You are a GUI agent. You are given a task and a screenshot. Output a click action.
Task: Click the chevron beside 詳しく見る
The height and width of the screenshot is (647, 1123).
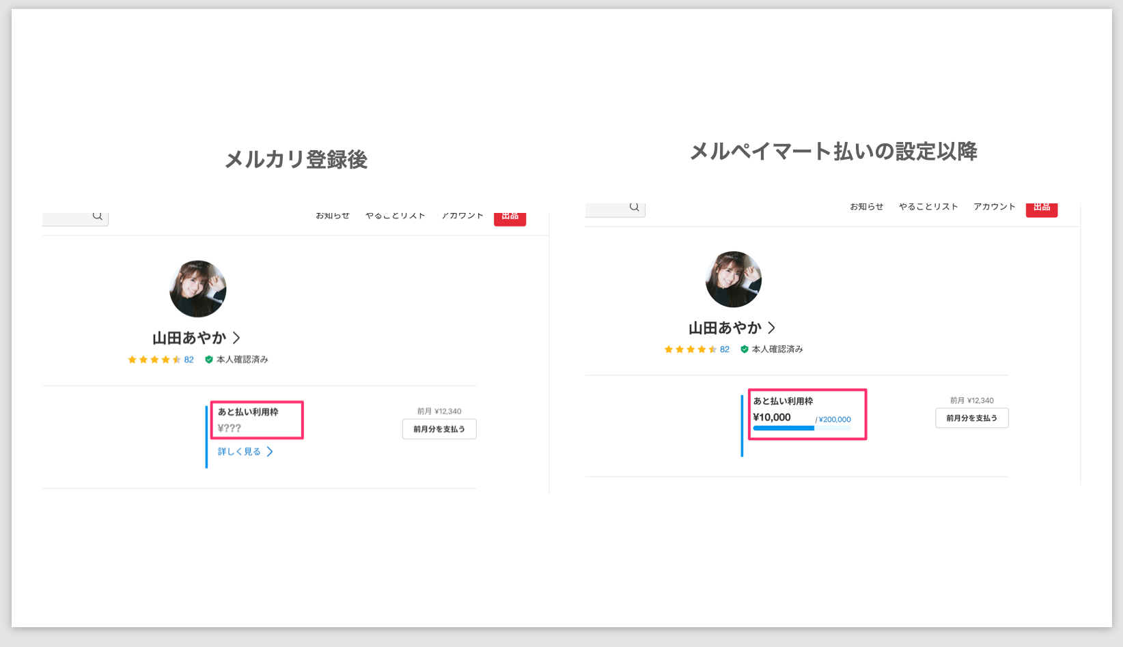[x=270, y=452]
